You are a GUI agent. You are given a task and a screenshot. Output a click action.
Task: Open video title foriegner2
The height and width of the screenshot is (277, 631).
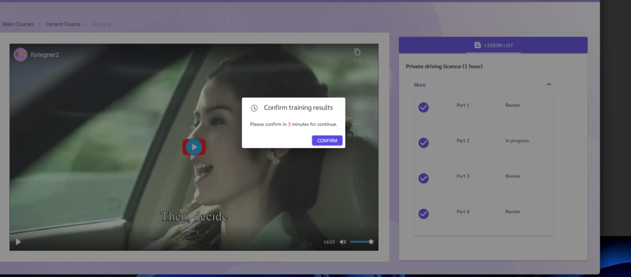(45, 55)
